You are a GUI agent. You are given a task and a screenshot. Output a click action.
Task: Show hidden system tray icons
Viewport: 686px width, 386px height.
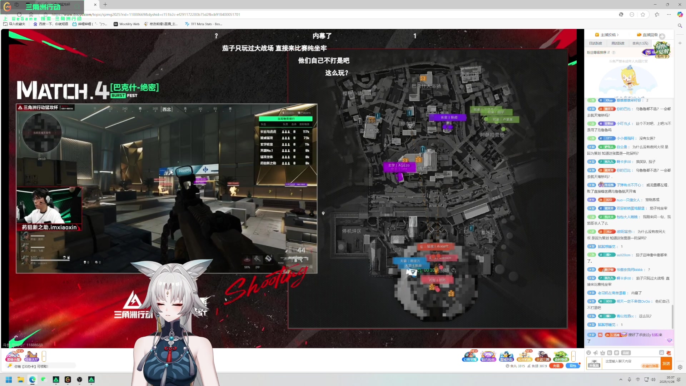[x=621, y=380]
